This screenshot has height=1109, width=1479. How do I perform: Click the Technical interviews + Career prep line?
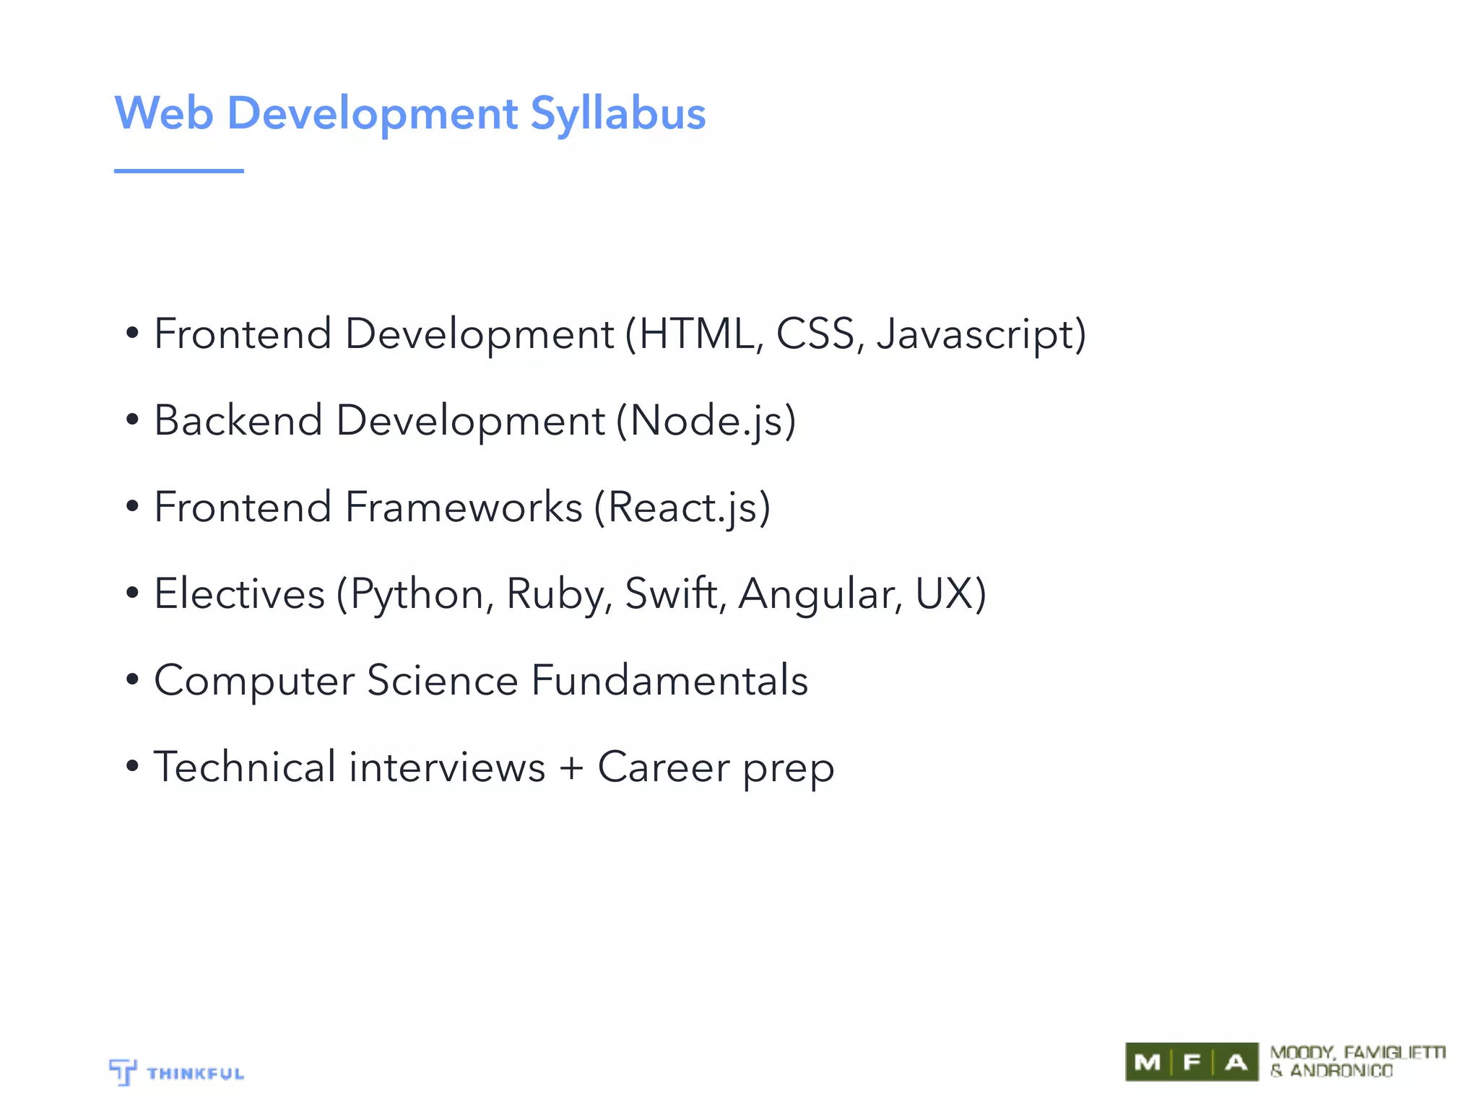(x=494, y=767)
